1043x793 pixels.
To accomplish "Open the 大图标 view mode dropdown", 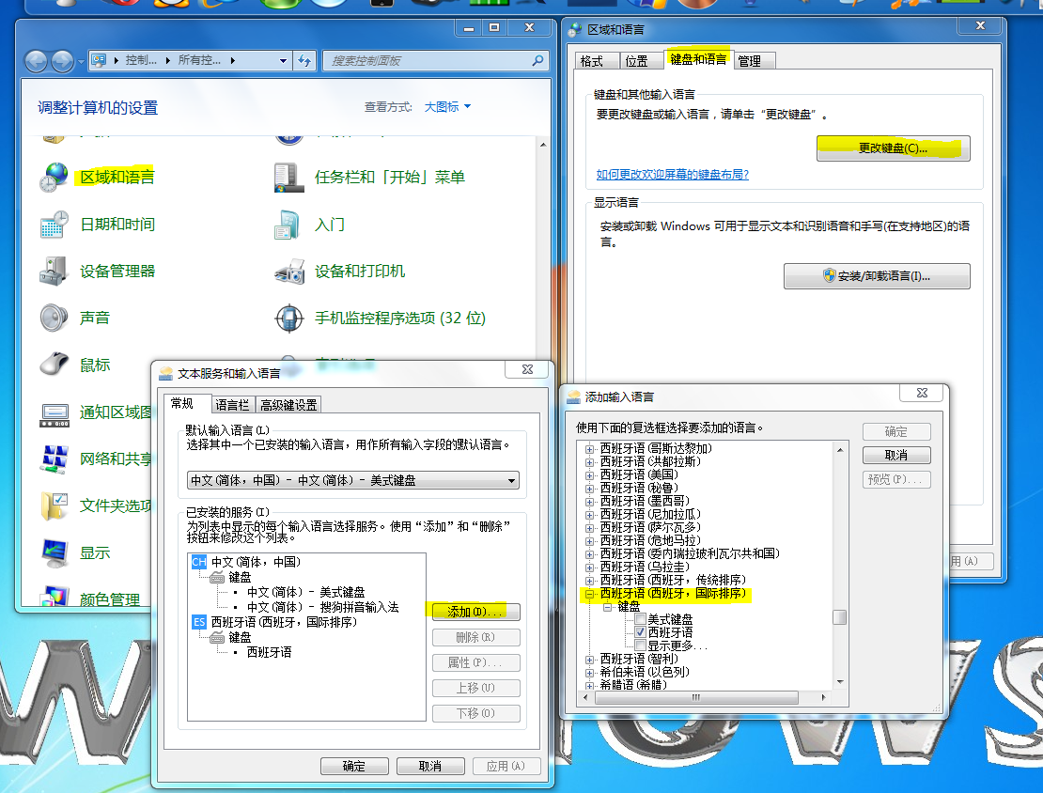I will (x=447, y=107).
